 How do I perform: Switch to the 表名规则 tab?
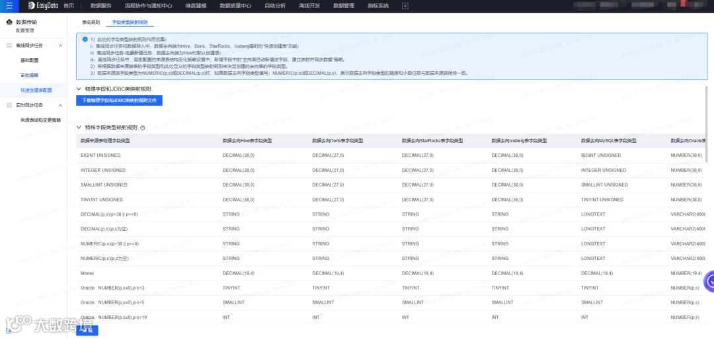91,22
